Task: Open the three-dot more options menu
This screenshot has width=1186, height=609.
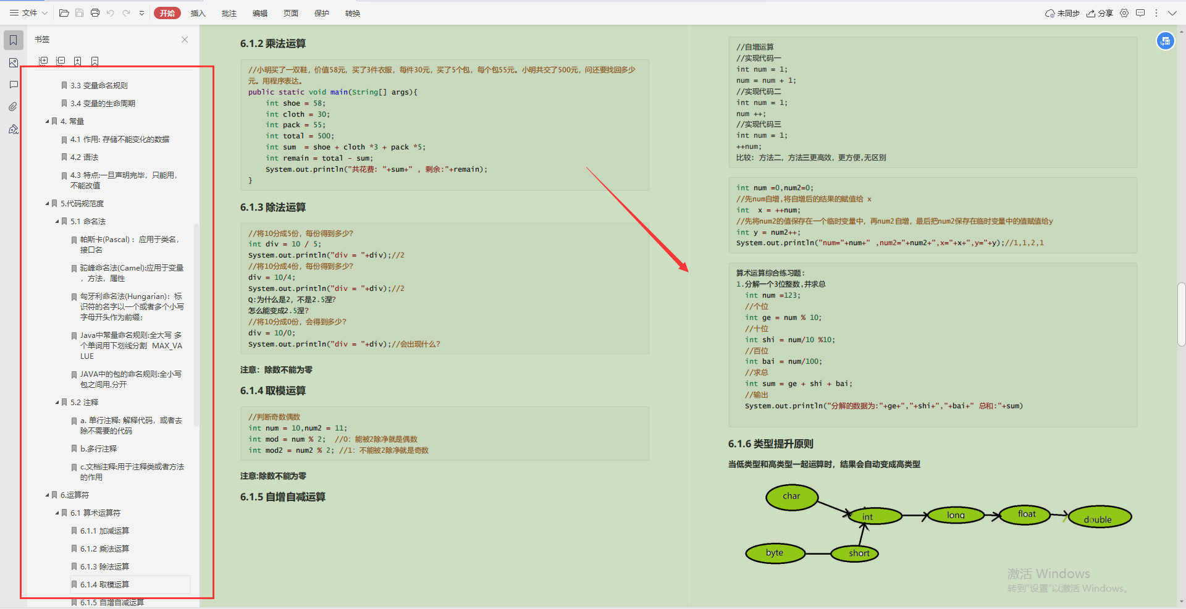Action: coord(1156,13)
